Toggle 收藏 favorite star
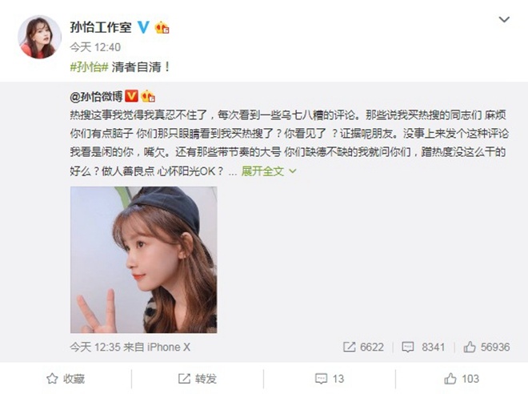The height and width of the screenshot is (394, 528). (66, 379)
